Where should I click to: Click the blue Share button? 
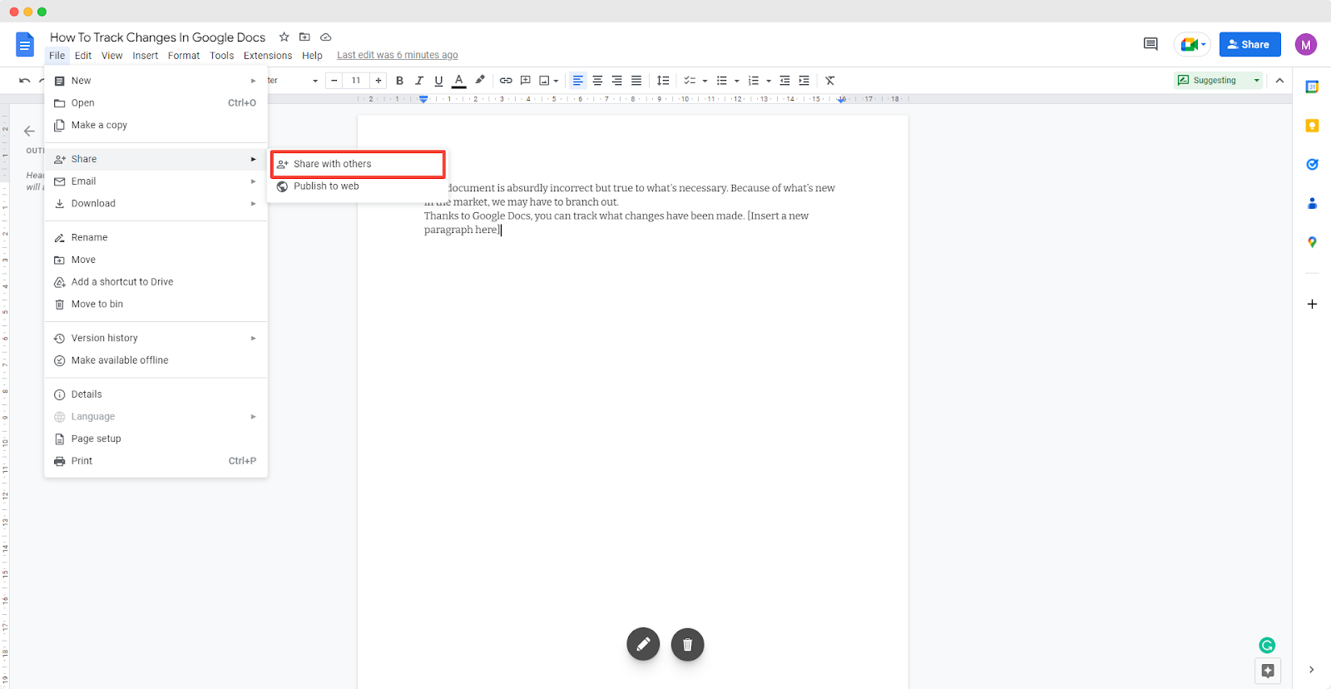coord(1249,44)
